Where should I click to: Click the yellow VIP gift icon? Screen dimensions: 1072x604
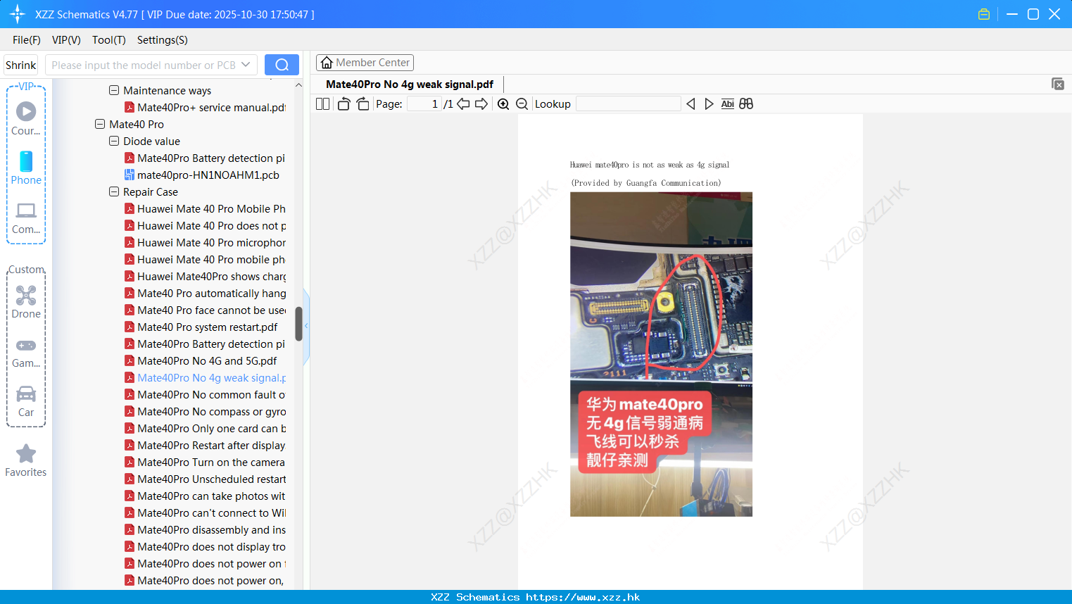click(x=984, y=14)
